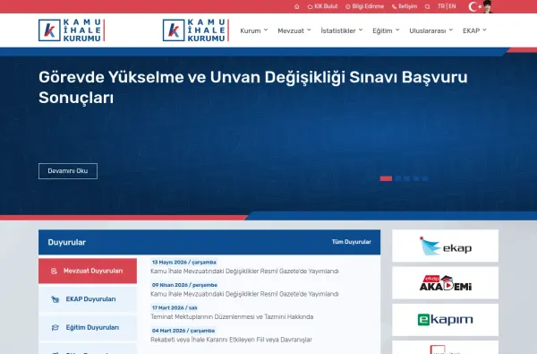This screenshot has height=354, width=537.
Task: Expand the Kurum menu
Action: click(x=254, y=30)
